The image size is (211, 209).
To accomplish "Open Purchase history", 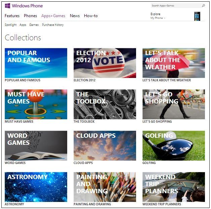I will (53, 25).
